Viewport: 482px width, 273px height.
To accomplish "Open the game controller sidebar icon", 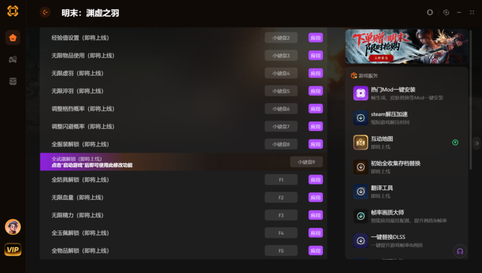I will pyautogui.click(x=13, y=59).
